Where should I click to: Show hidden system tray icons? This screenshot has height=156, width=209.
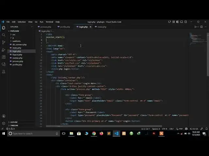178,134
